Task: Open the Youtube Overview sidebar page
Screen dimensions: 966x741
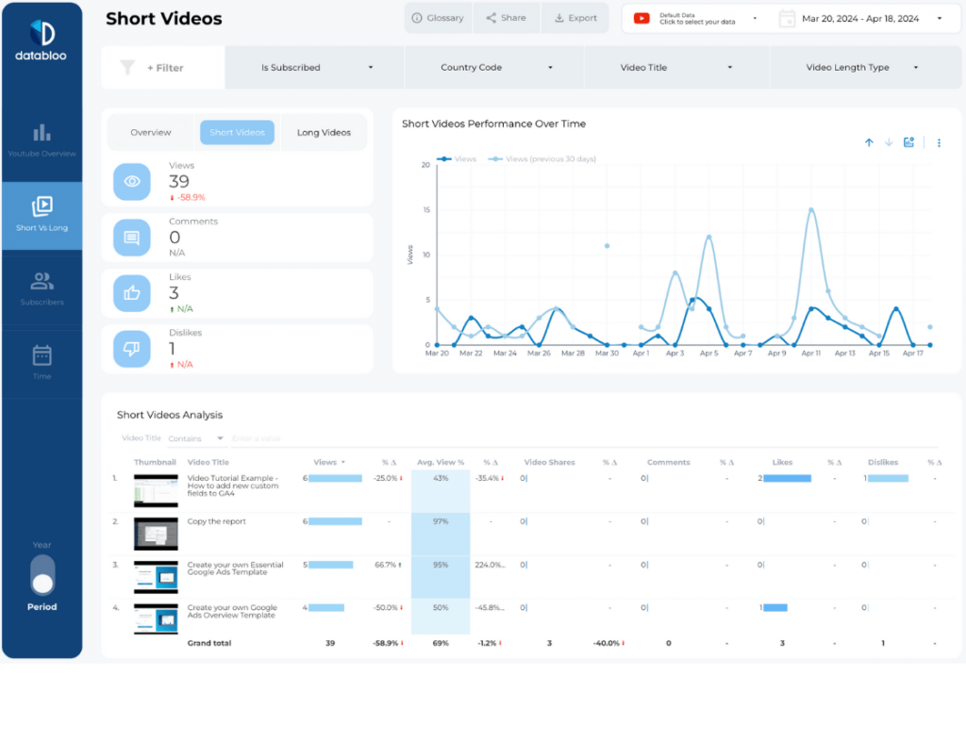Action: point(42,139)
